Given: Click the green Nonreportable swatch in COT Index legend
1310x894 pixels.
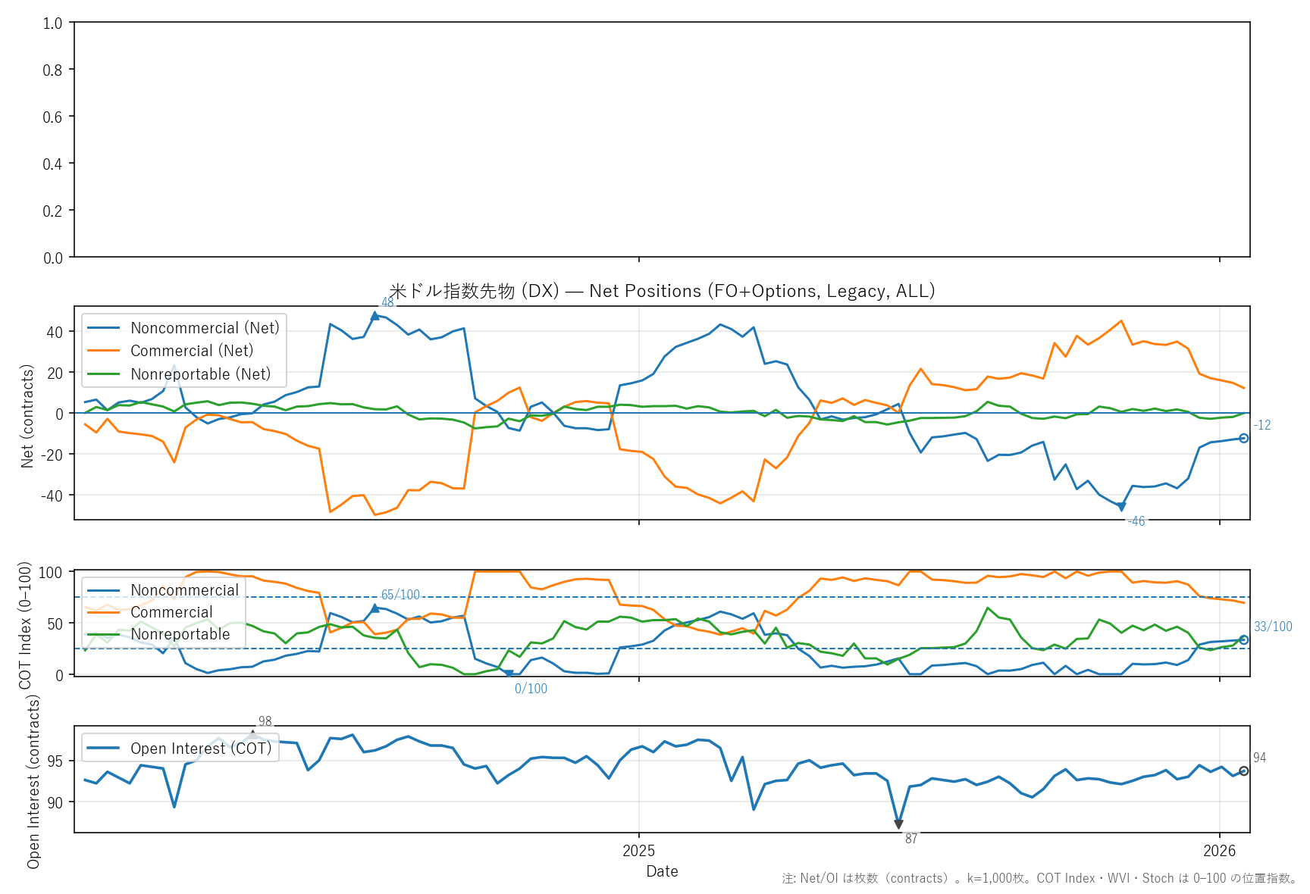Looking at the screenshot, I should pyautogui.click(x=104, y=634).
